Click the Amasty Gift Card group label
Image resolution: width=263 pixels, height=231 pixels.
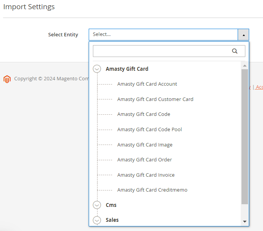point(127,69)
